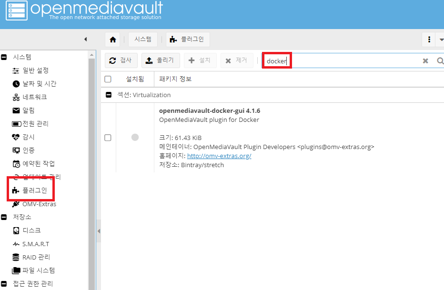Screen dimensions: 444x290
Task: Click the 검사 refresh button
Action: tap(121, 60)
